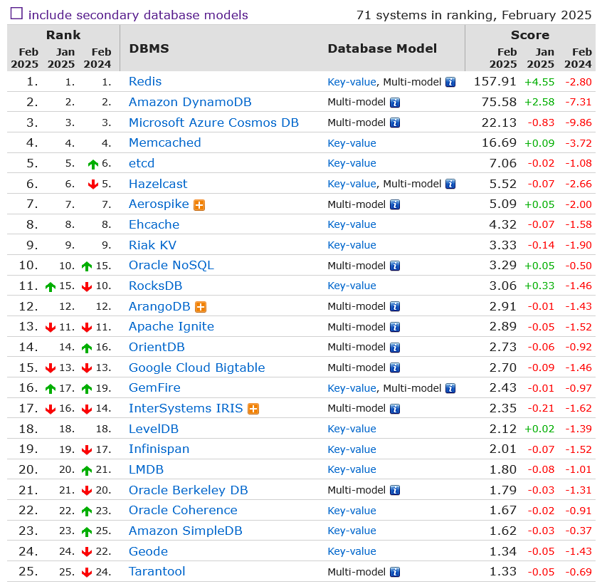The image size is (607, 584).
Task: Open info icon in the OrientDB row
Action: [x=395, y=348]
